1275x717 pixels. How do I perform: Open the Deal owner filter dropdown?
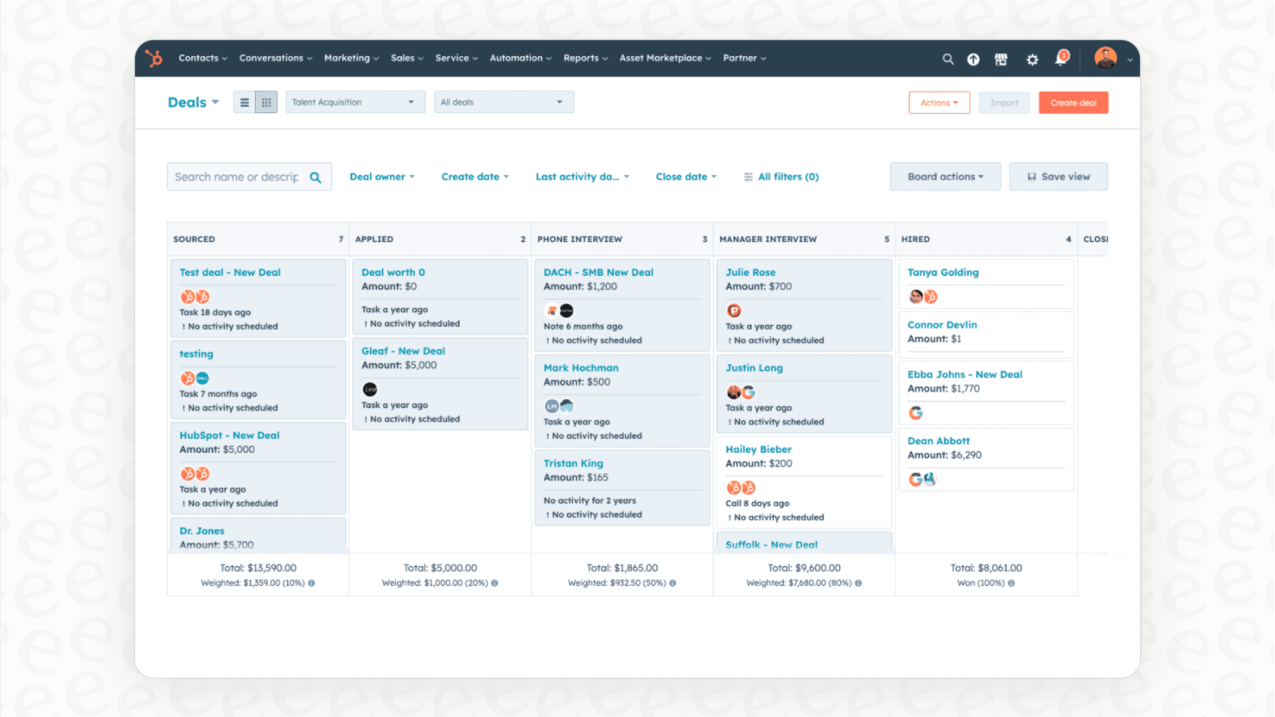coord(382,176)
